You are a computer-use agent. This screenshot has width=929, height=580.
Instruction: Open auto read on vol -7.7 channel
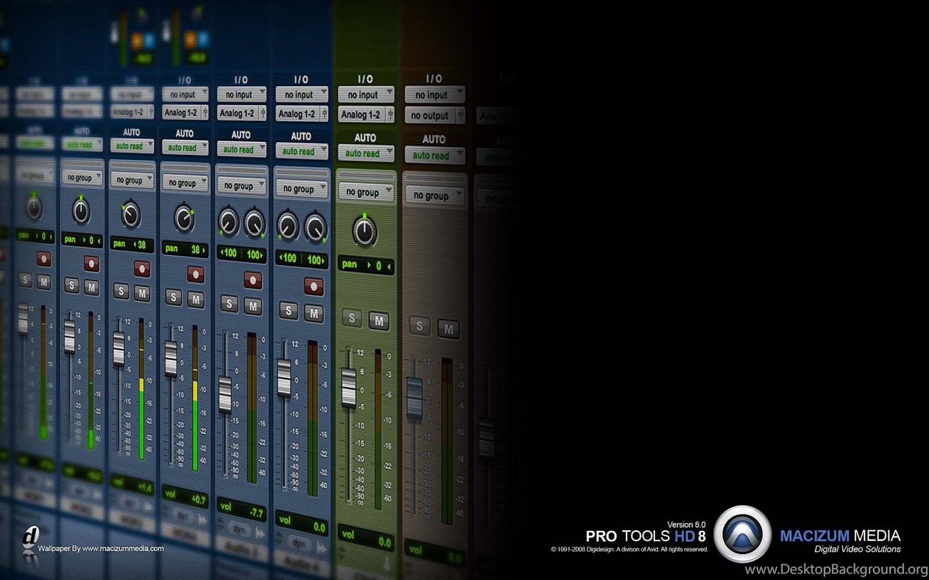(x=242, y=149)
